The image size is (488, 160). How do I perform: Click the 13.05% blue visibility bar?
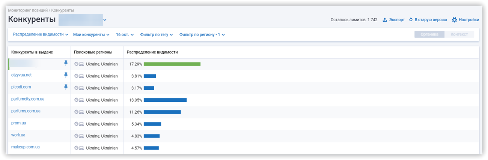[x=165, y=100]
